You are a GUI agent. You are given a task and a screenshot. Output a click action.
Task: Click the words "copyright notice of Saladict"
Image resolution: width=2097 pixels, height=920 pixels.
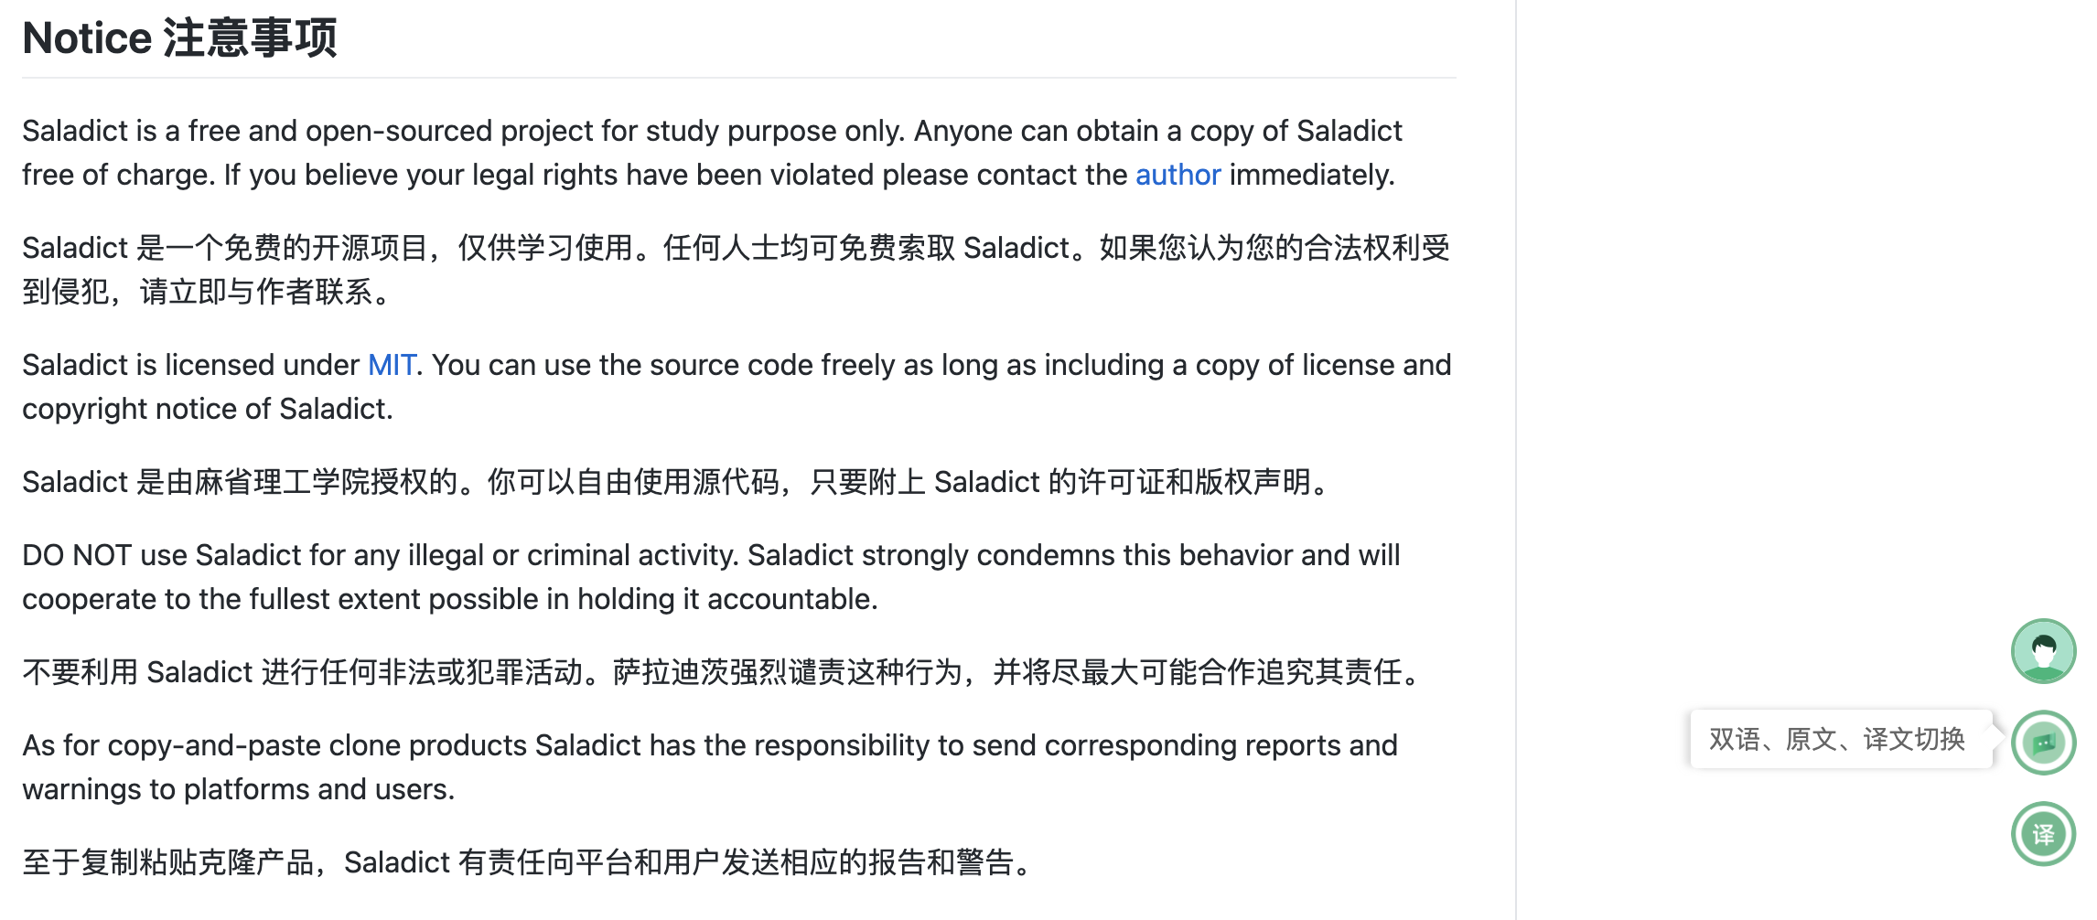point(208,409)
